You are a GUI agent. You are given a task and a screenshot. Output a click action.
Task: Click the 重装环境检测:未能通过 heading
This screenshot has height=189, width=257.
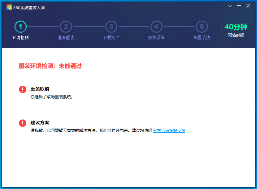pyautogui.click(x=50, y=66)
